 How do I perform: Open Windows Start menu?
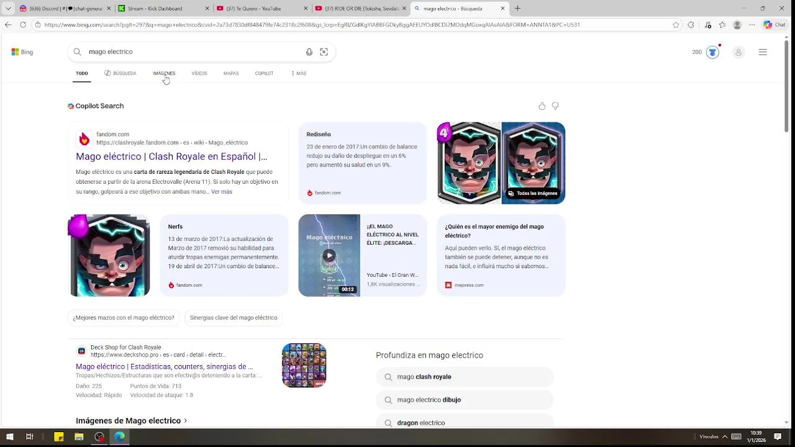[x=9, y=436]
